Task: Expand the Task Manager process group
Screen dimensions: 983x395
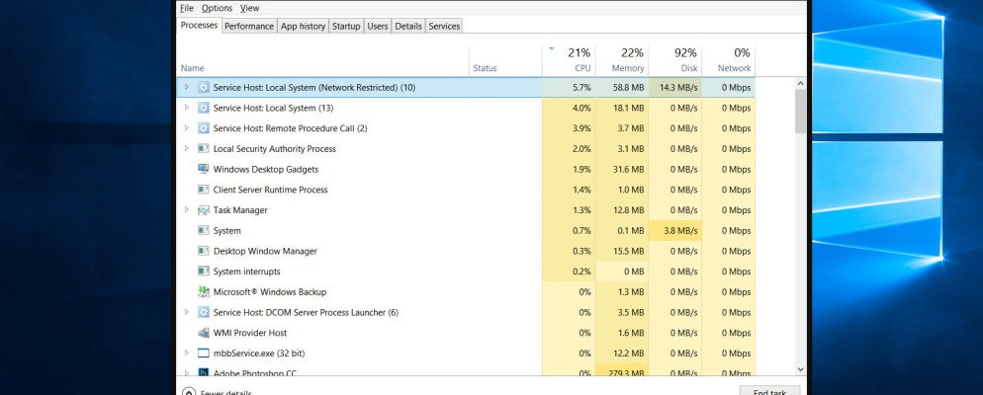Action: (x=186, y=210)
